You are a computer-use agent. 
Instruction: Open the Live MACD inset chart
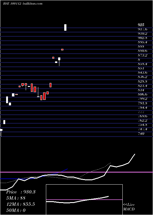tap(84, 200)
